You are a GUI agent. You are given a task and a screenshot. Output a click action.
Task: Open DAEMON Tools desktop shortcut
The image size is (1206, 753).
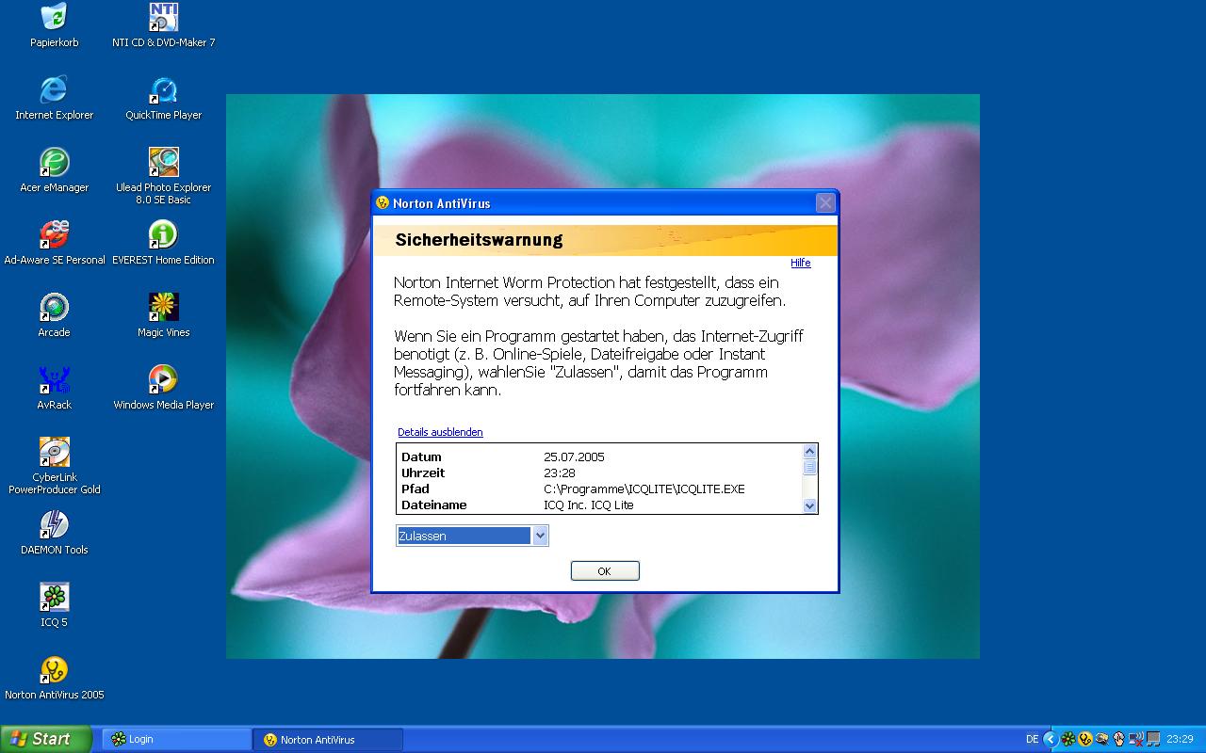click(x=54, y=525)
